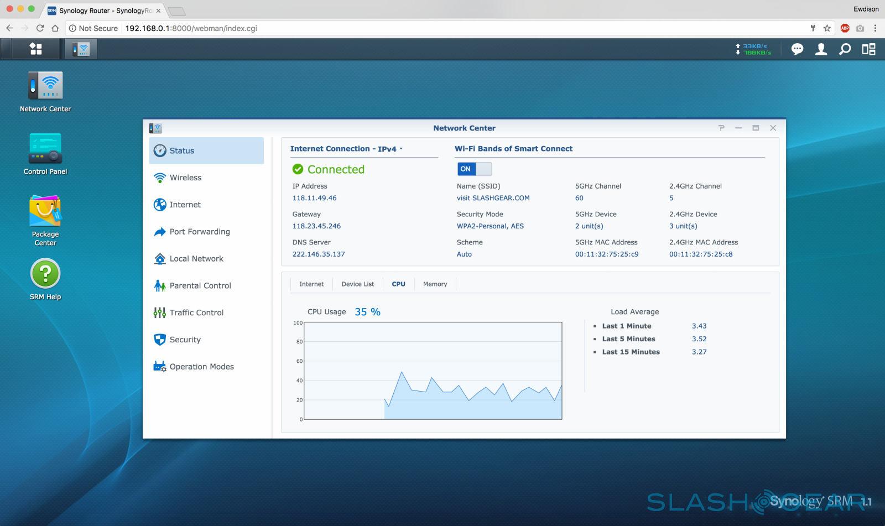Open Port Forwarding in sidebar
The image size is (885, 526).
coord(206,232)
